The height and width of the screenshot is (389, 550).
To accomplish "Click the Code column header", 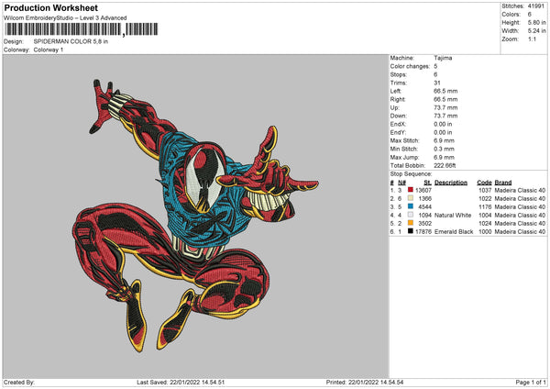I will pyautogui.click(x=485, y=183).
